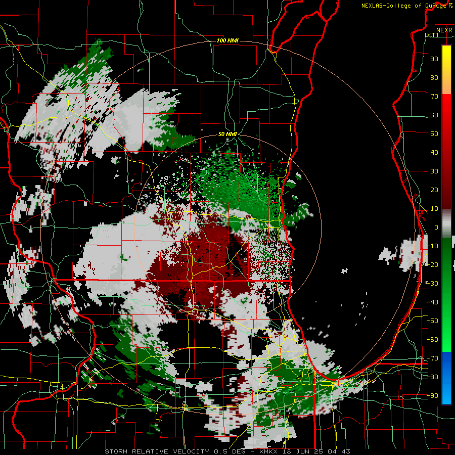Image resolution: width=455 pixels, height=455 pixels.
Task: Click the STORM RELATIVE VELOCITY caption text
Action: tap(157, 451)
